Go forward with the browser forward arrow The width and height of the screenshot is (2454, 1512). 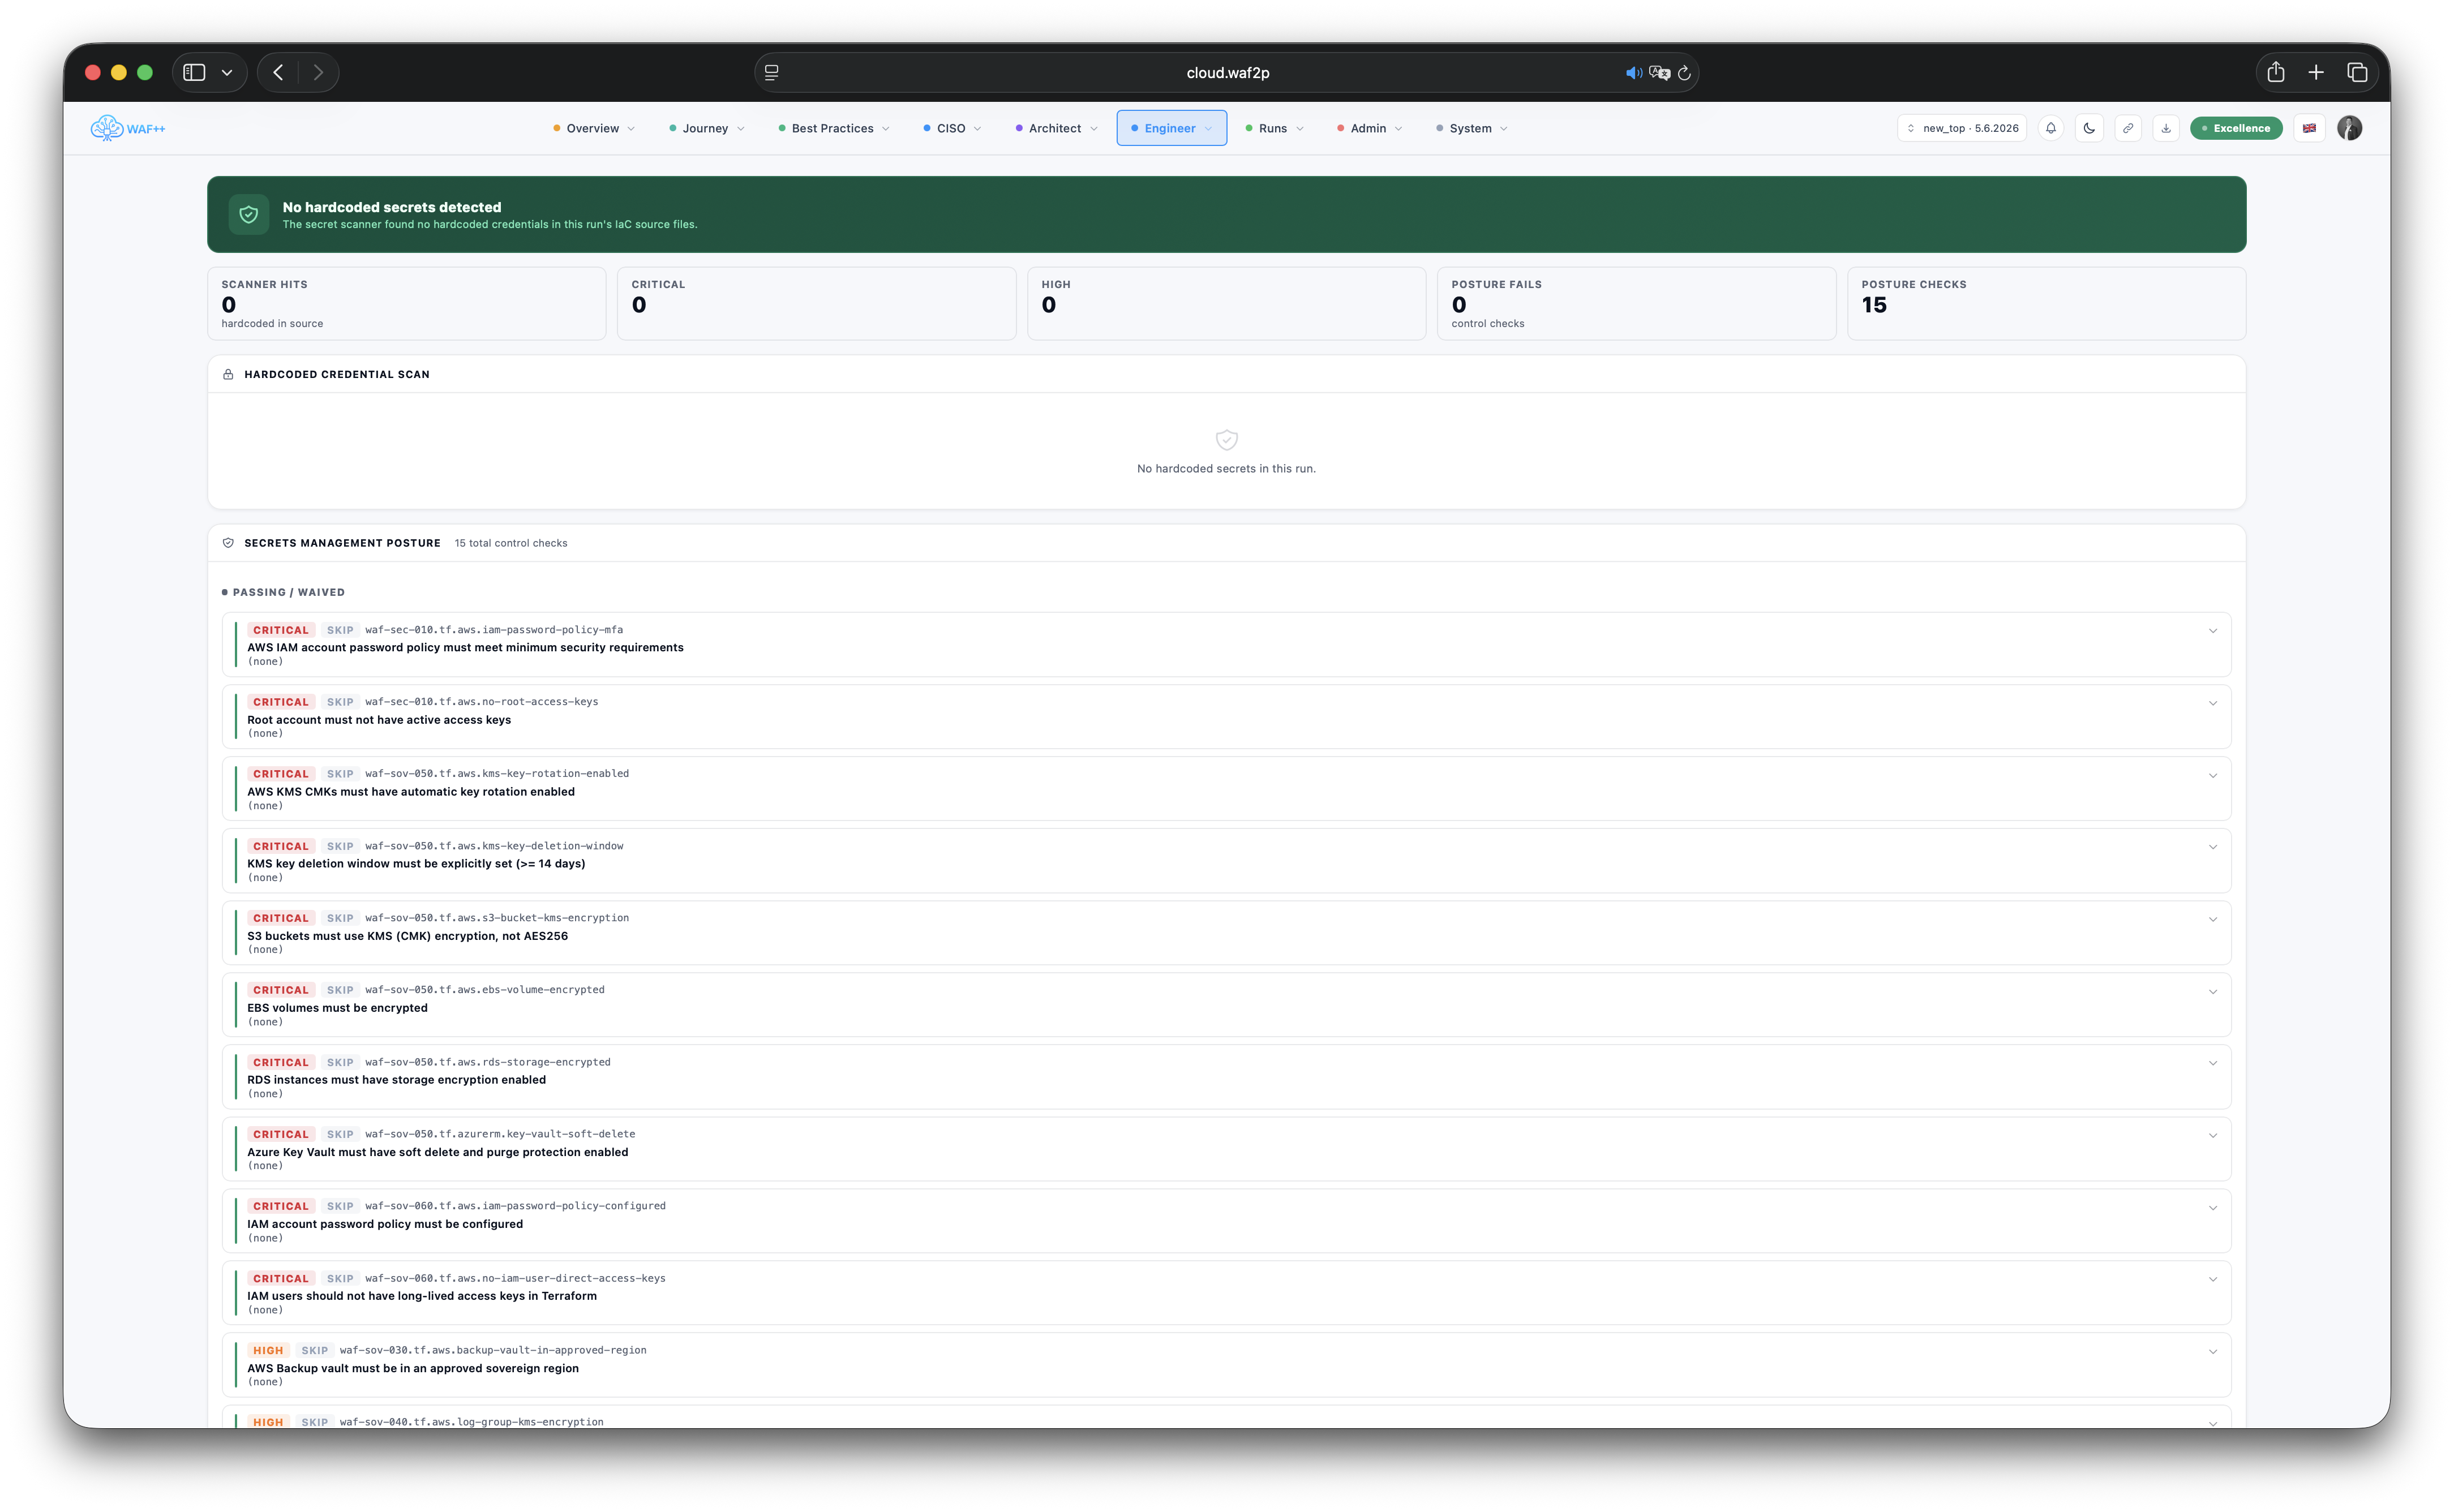pyautogui.click(x=318, y=72)
